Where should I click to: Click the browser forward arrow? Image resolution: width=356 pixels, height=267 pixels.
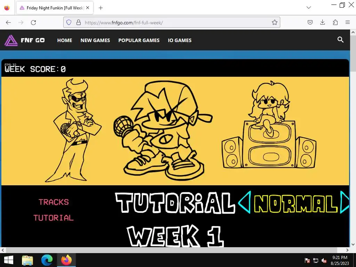click(x=21, y=23)
